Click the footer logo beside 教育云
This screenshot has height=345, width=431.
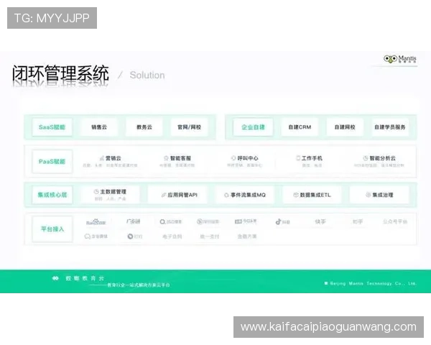55,278
